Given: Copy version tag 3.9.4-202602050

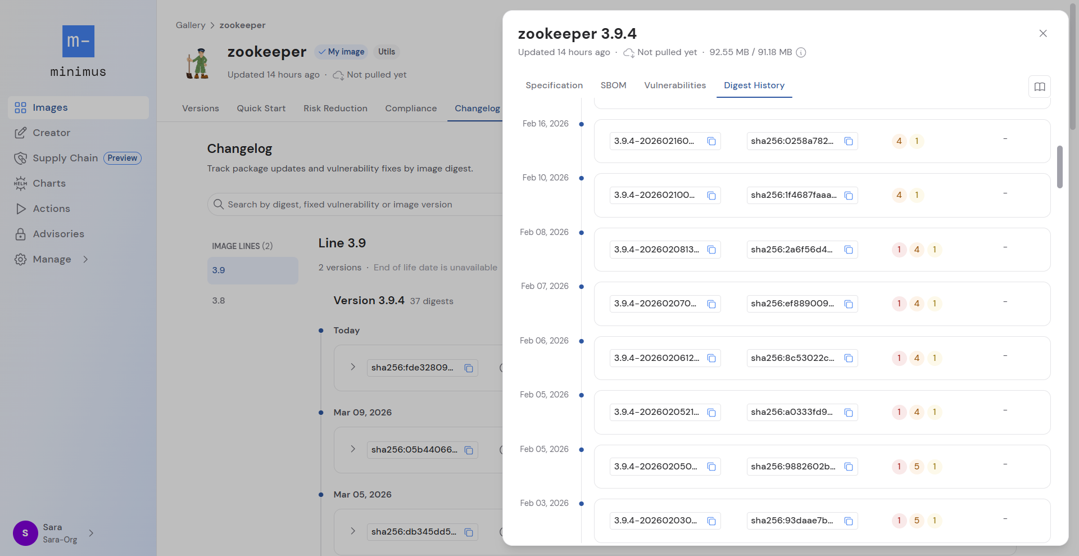Looking at the screenshot, I should point(711,467).
